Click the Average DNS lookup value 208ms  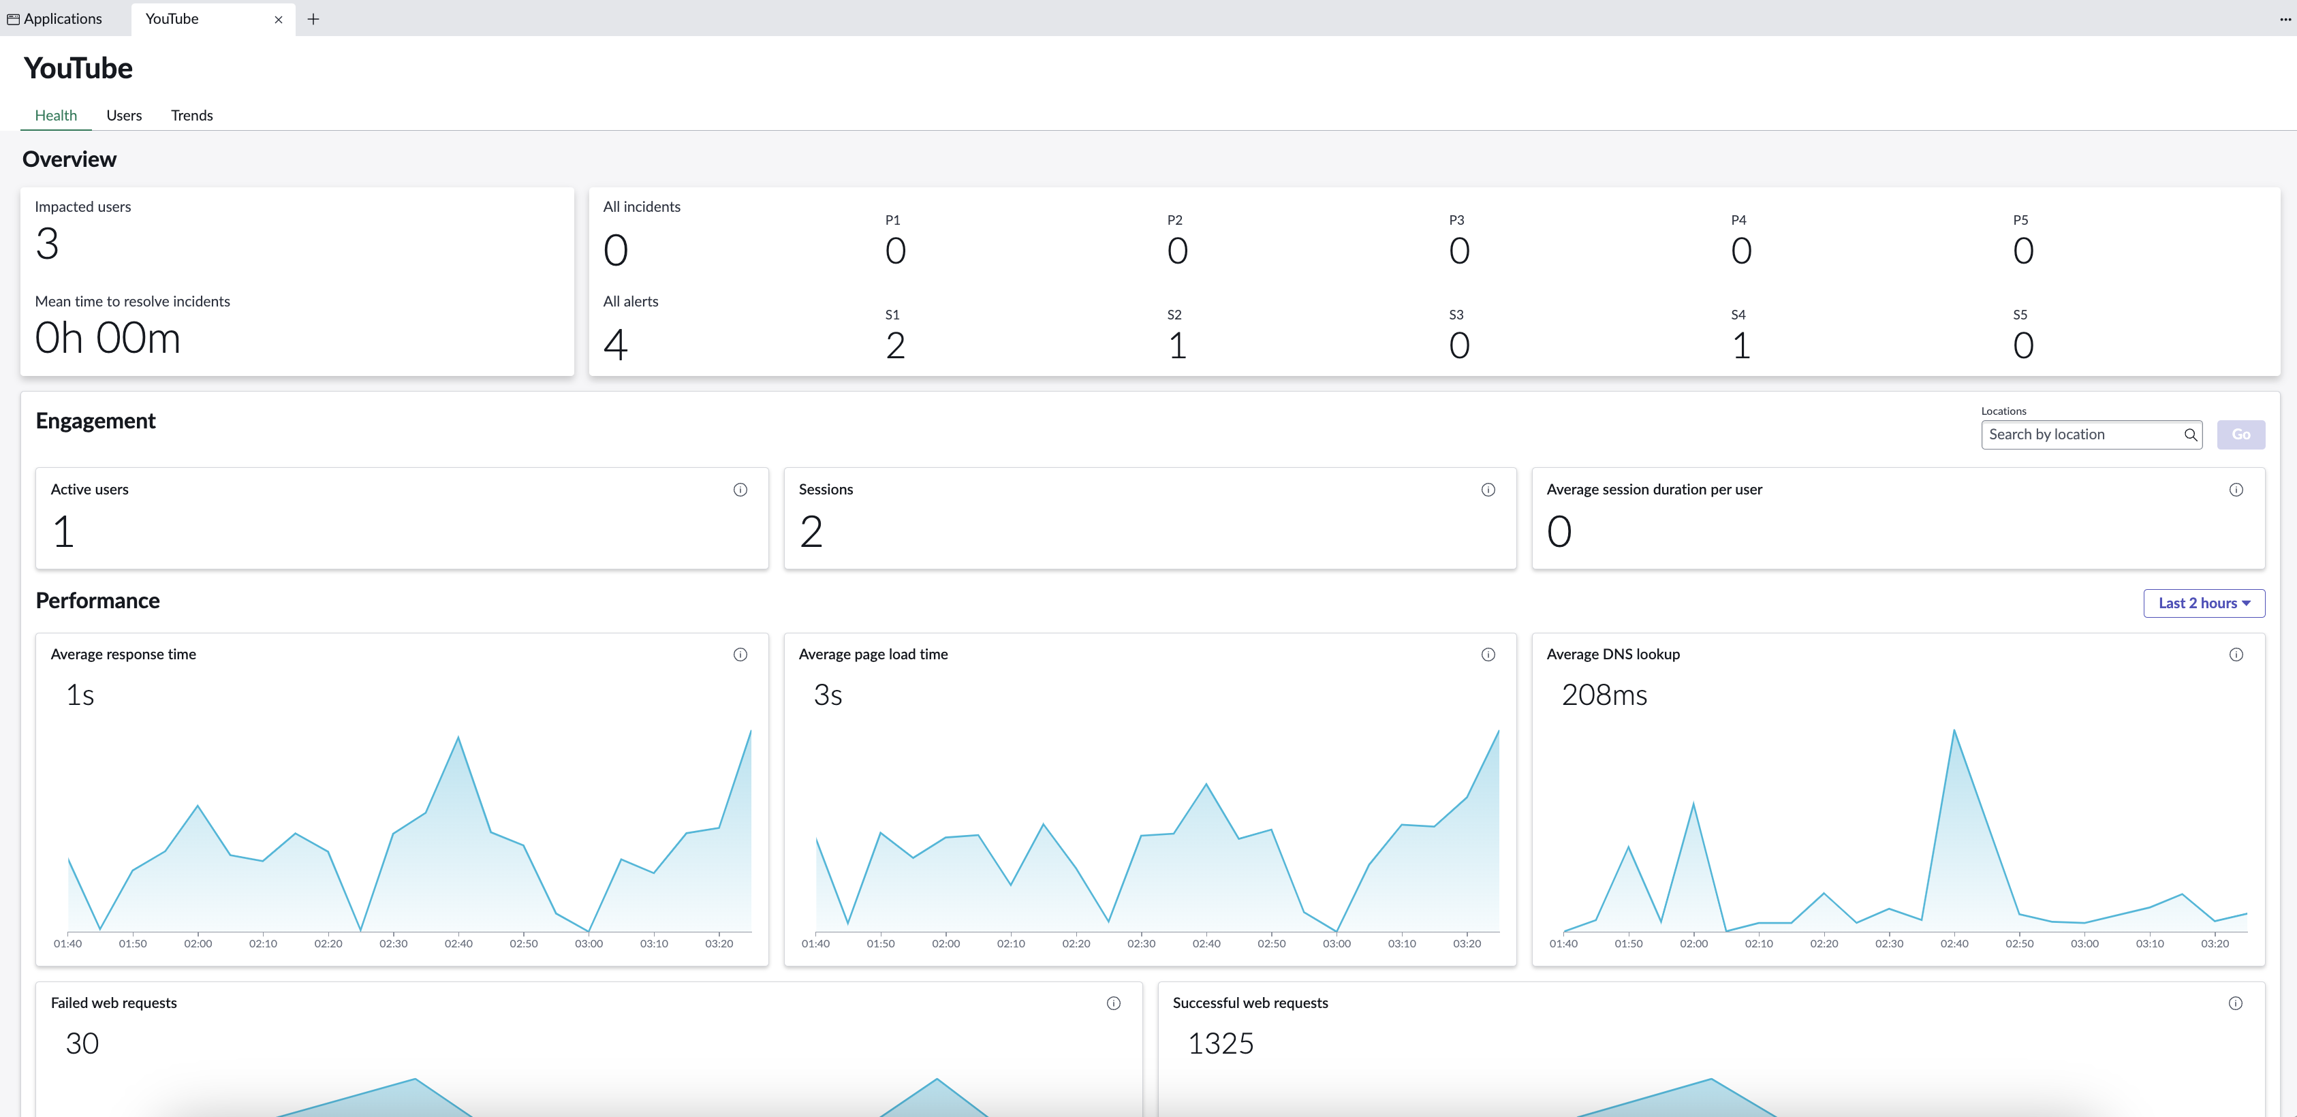[1604, 695]
